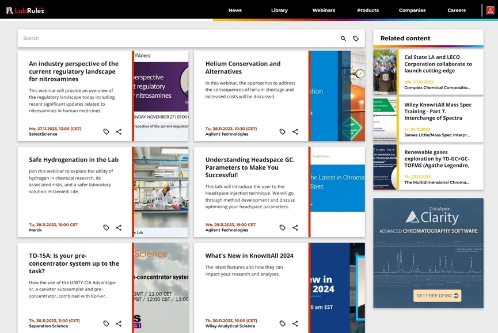Click Cal State LA article thumbnail photo

pos(385,72)
